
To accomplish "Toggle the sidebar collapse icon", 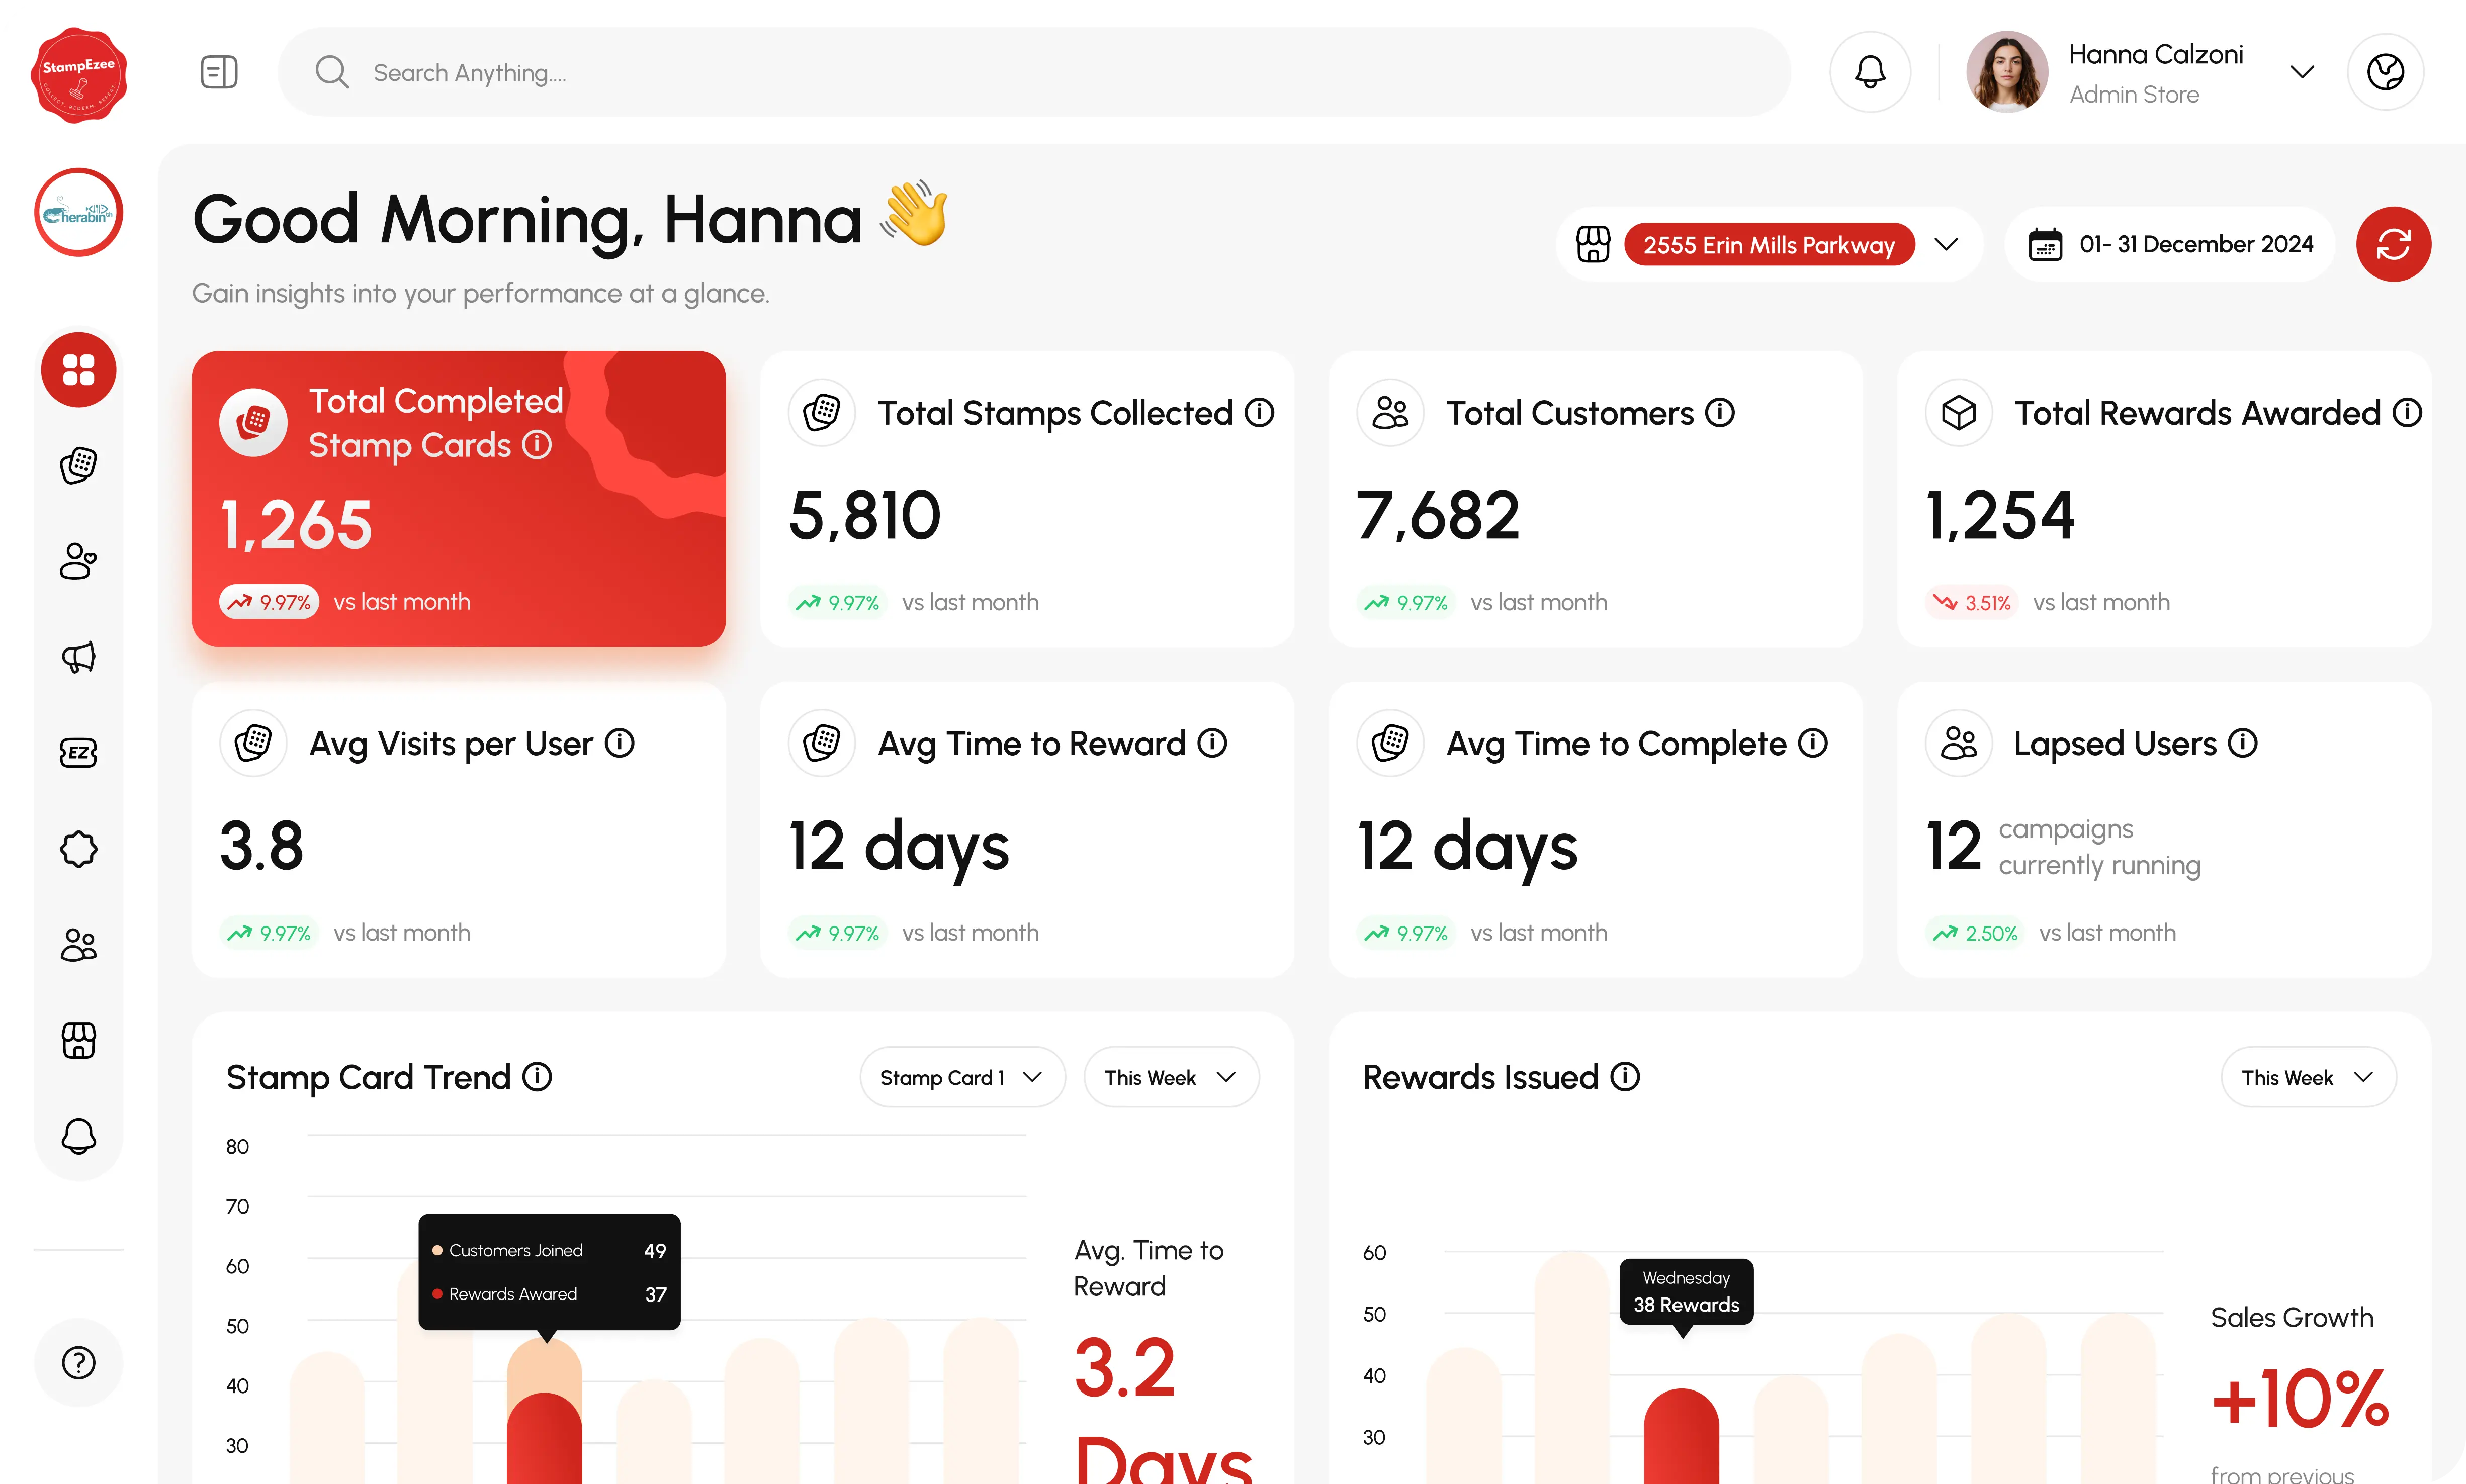I will tap(218, 72).
